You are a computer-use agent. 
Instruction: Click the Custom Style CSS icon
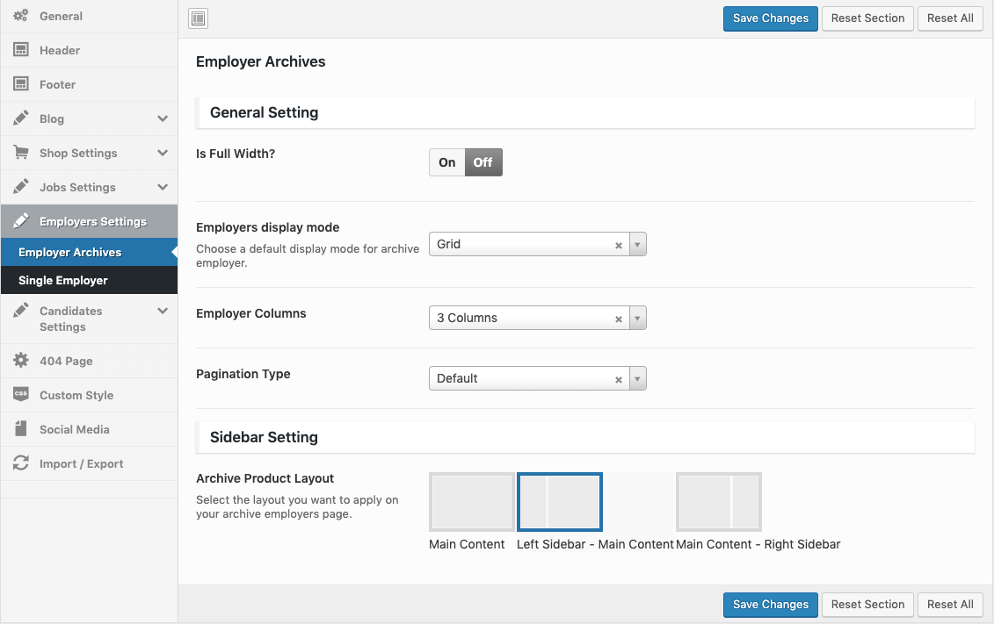21,395
